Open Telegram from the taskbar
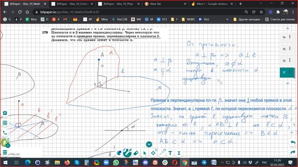This screenshot has width=298, height=167. [x=204, y=162]
